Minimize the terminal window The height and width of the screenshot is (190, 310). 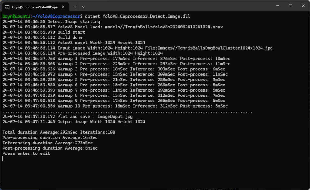[x=276, y=6]
